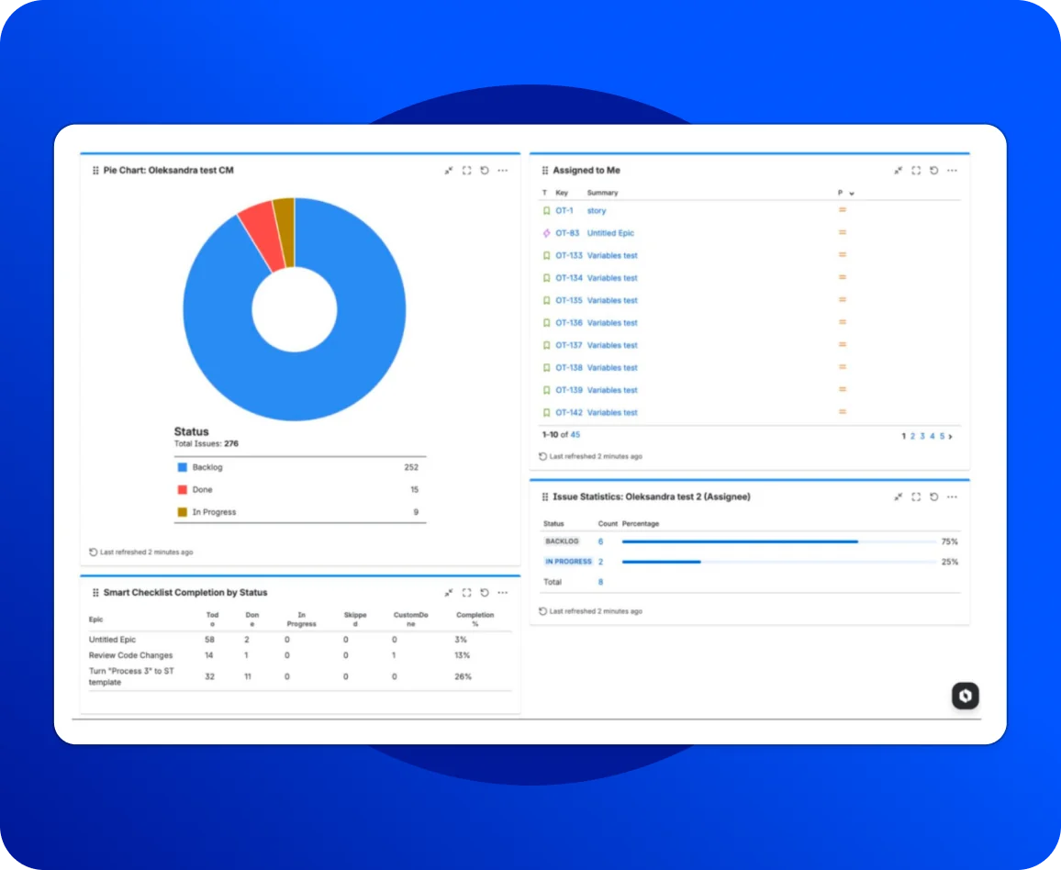Select the Review Code Changes epic row
This screenshot has width=1061, height=870.
pos(300,655)
